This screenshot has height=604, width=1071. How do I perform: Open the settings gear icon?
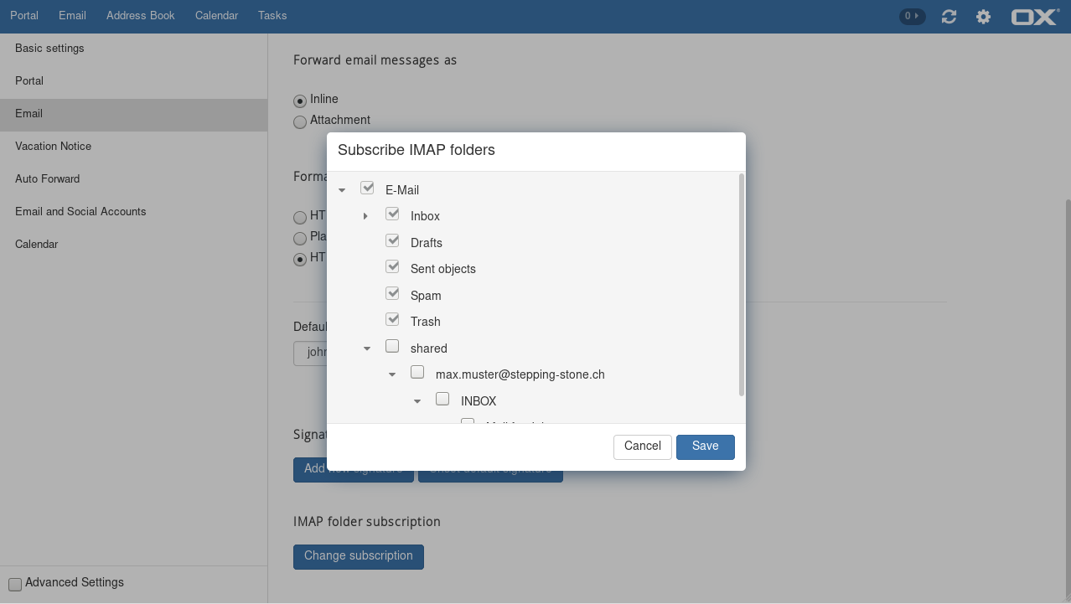point(983,17)
